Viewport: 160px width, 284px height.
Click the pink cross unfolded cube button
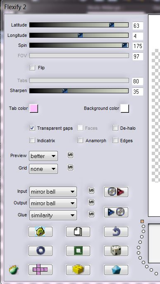(x=41, y=269)
